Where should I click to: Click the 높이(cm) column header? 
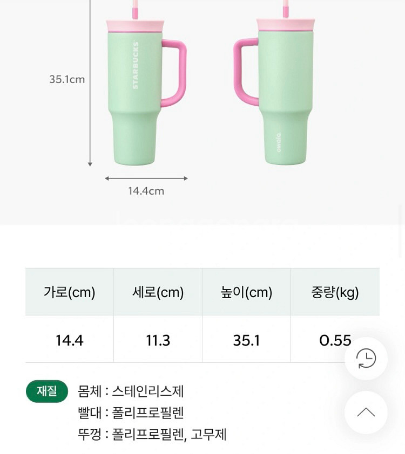246,292
